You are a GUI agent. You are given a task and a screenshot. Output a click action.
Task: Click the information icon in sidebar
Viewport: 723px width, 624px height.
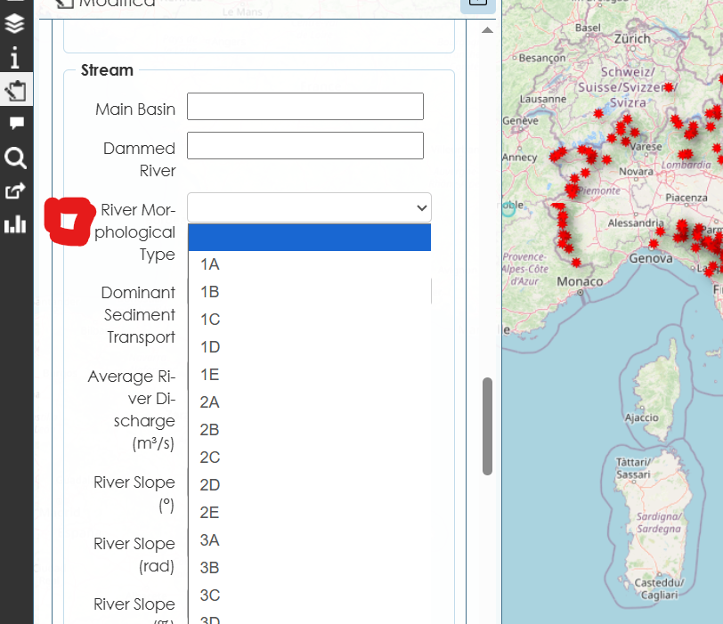[x=15, y=59]
